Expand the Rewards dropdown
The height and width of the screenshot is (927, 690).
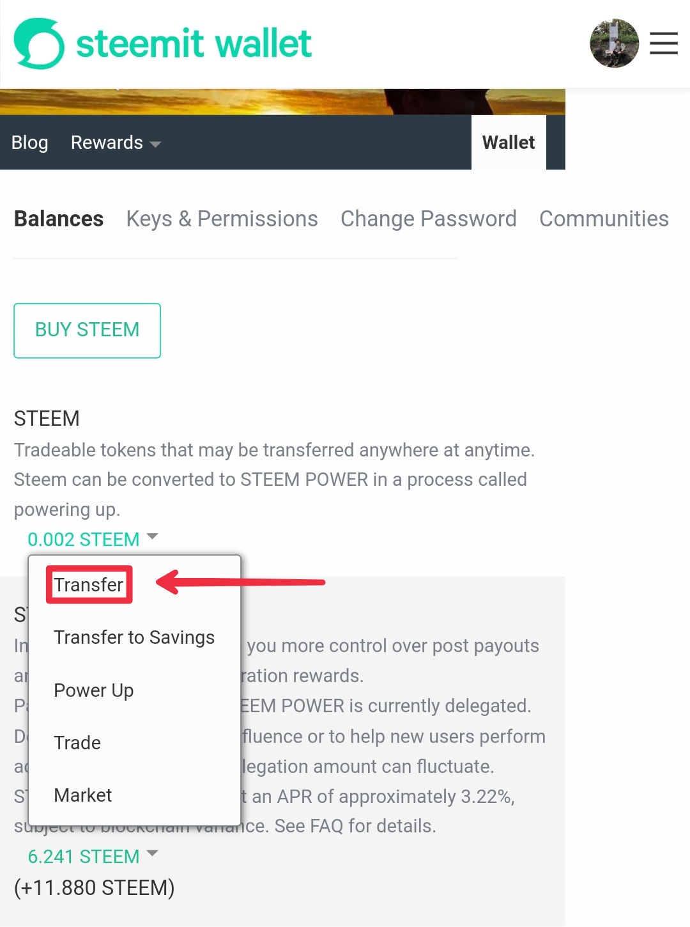coord(115,143)
